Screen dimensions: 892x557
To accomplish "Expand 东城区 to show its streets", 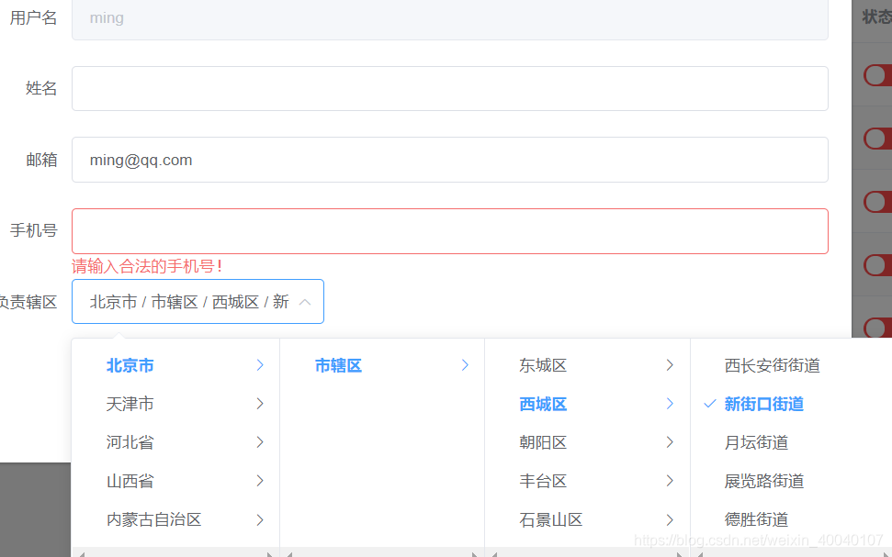I will tap(669, 364).
